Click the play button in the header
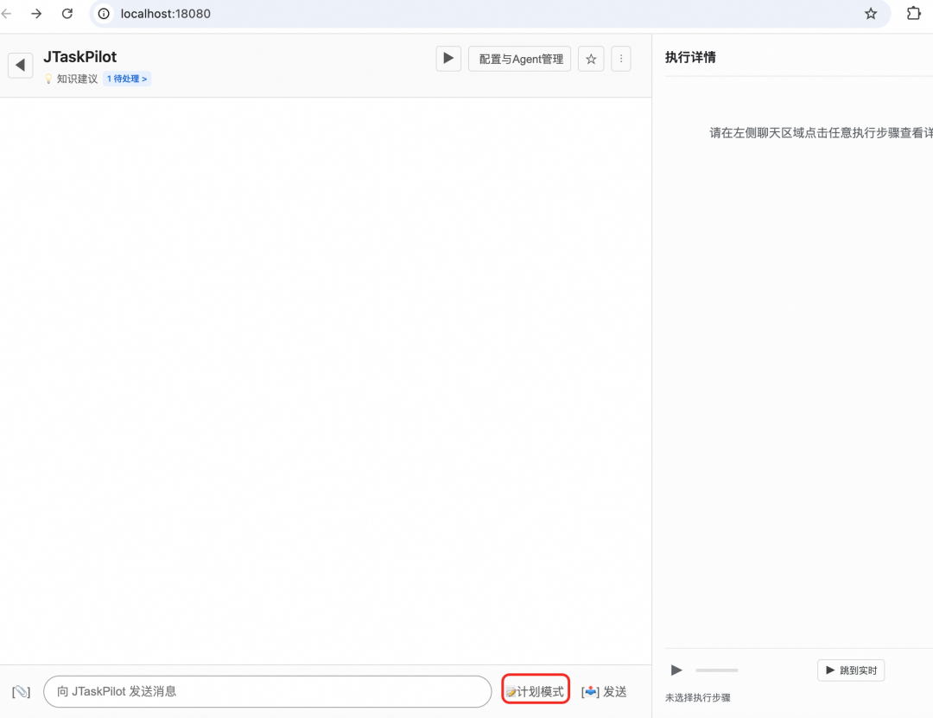Viewport: 933px width, 718px height. tap(448, 59)
